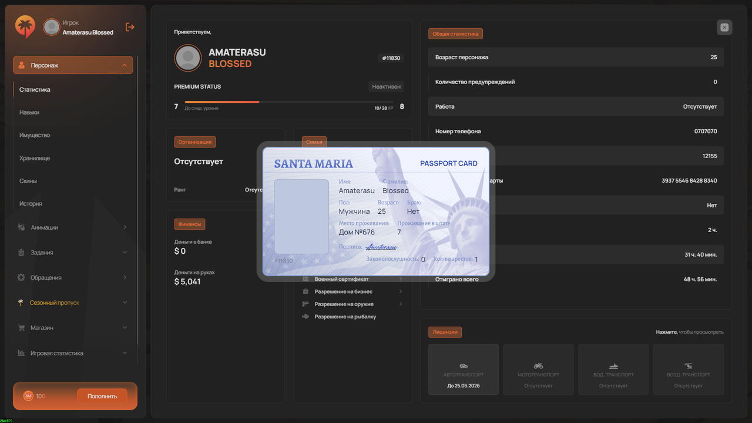Click the helicopter icon in Возд. транспорт license
The image size is (752, 423).
tap(689, 365)
